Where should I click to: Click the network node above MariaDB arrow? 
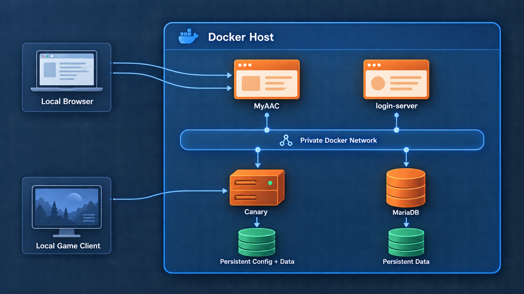[406, 150]
